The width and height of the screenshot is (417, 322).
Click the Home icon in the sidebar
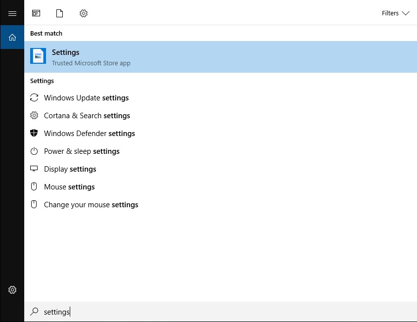(x=12, y=37)
